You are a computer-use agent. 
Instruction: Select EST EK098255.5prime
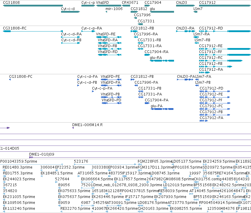pos(171,212)
